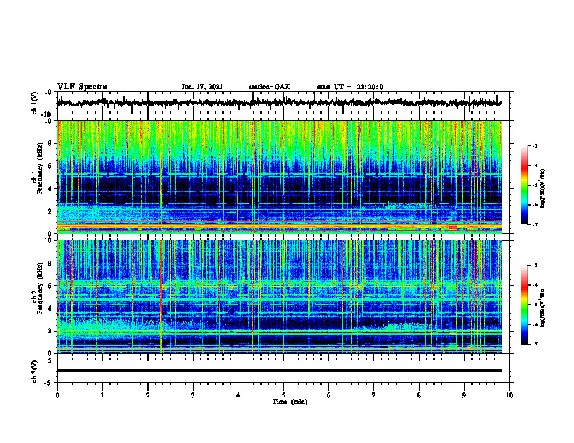
Task: Click the ch.1 color scale "log(PSD)" units label
Action: 543,188
